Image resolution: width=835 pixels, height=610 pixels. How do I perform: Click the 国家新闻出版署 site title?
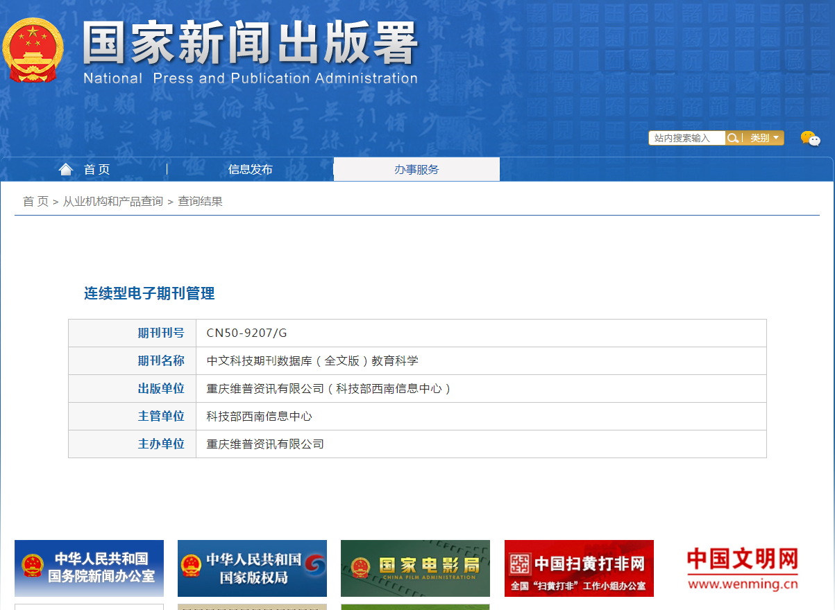(x=250, y=43)
